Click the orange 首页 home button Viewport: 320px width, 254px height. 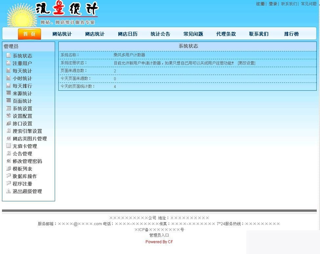(29, 34)
